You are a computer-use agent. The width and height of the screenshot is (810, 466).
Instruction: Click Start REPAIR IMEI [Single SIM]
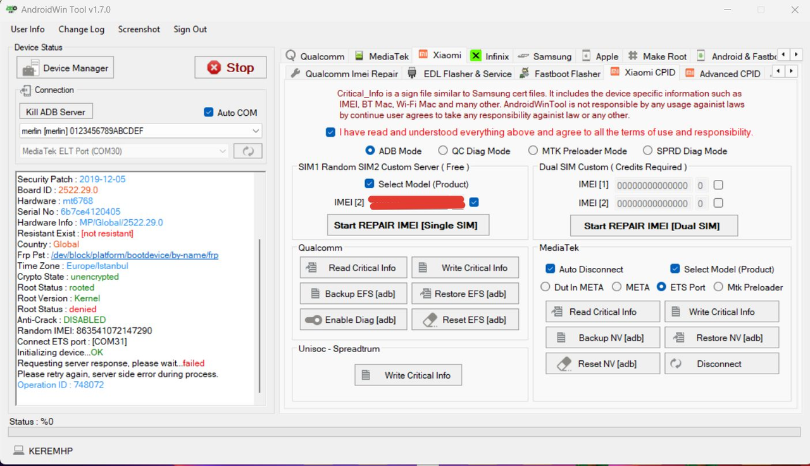tap(408, 225)
